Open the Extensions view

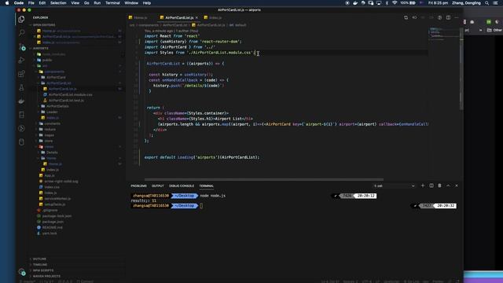pos(21,74)
